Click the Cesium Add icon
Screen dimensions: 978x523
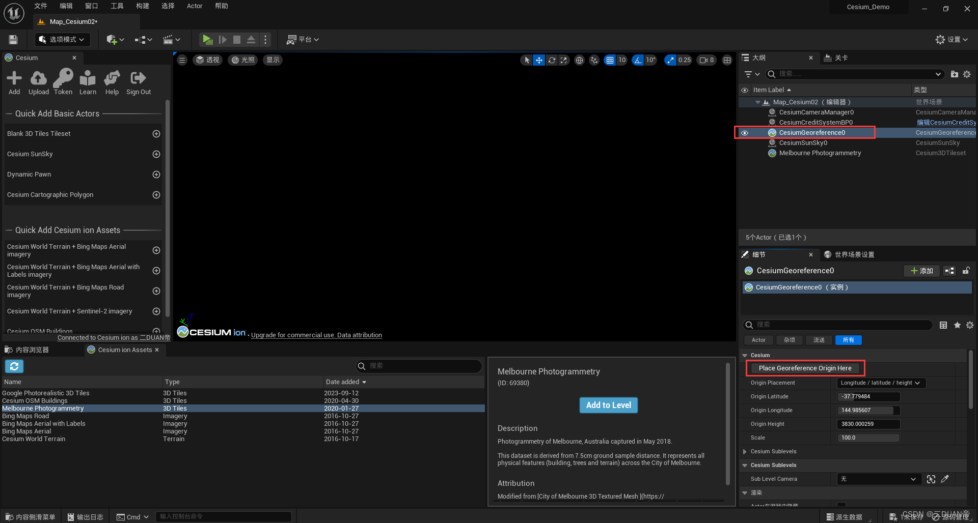click(14, 82)
